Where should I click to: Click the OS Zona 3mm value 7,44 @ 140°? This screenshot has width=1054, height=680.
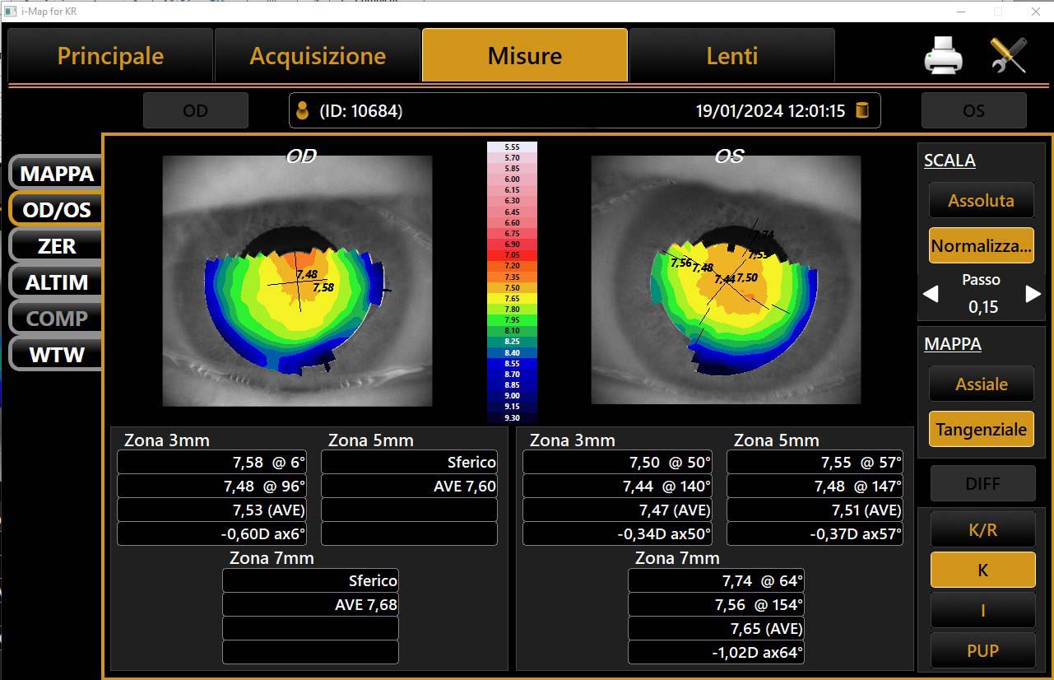tap(618, 487)
